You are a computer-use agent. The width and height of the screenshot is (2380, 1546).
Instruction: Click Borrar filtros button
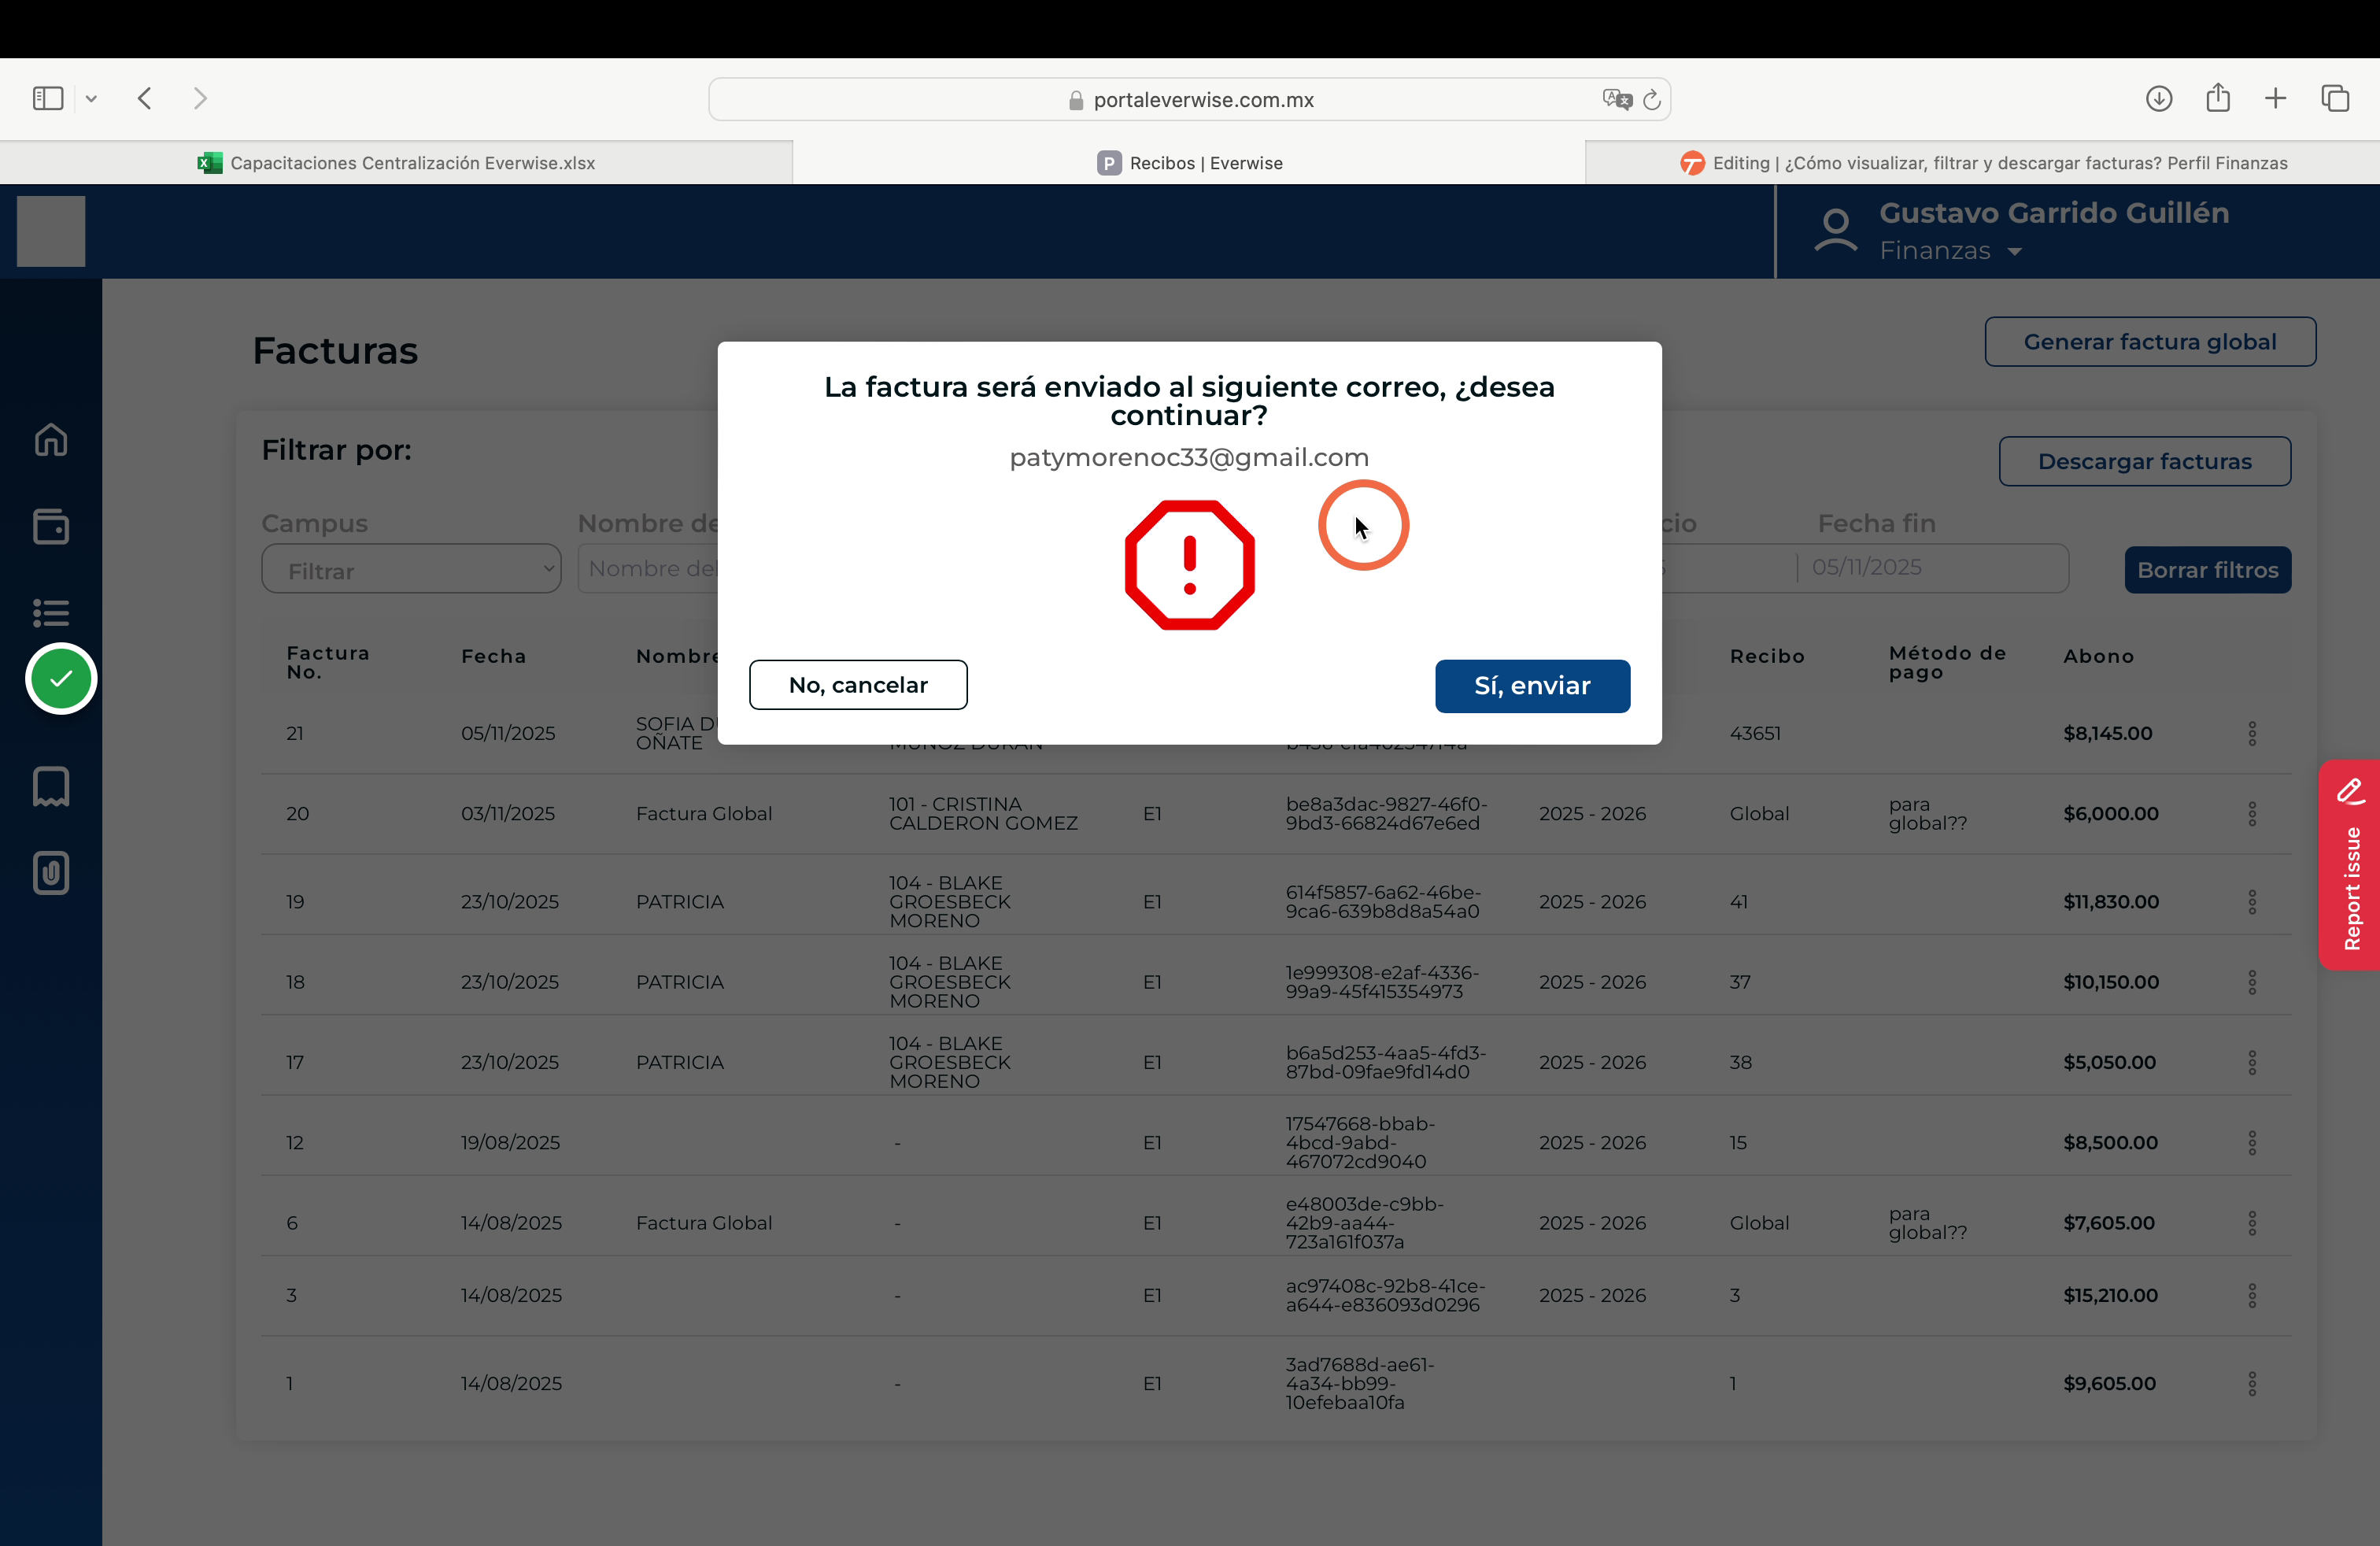coord(2207,570)
